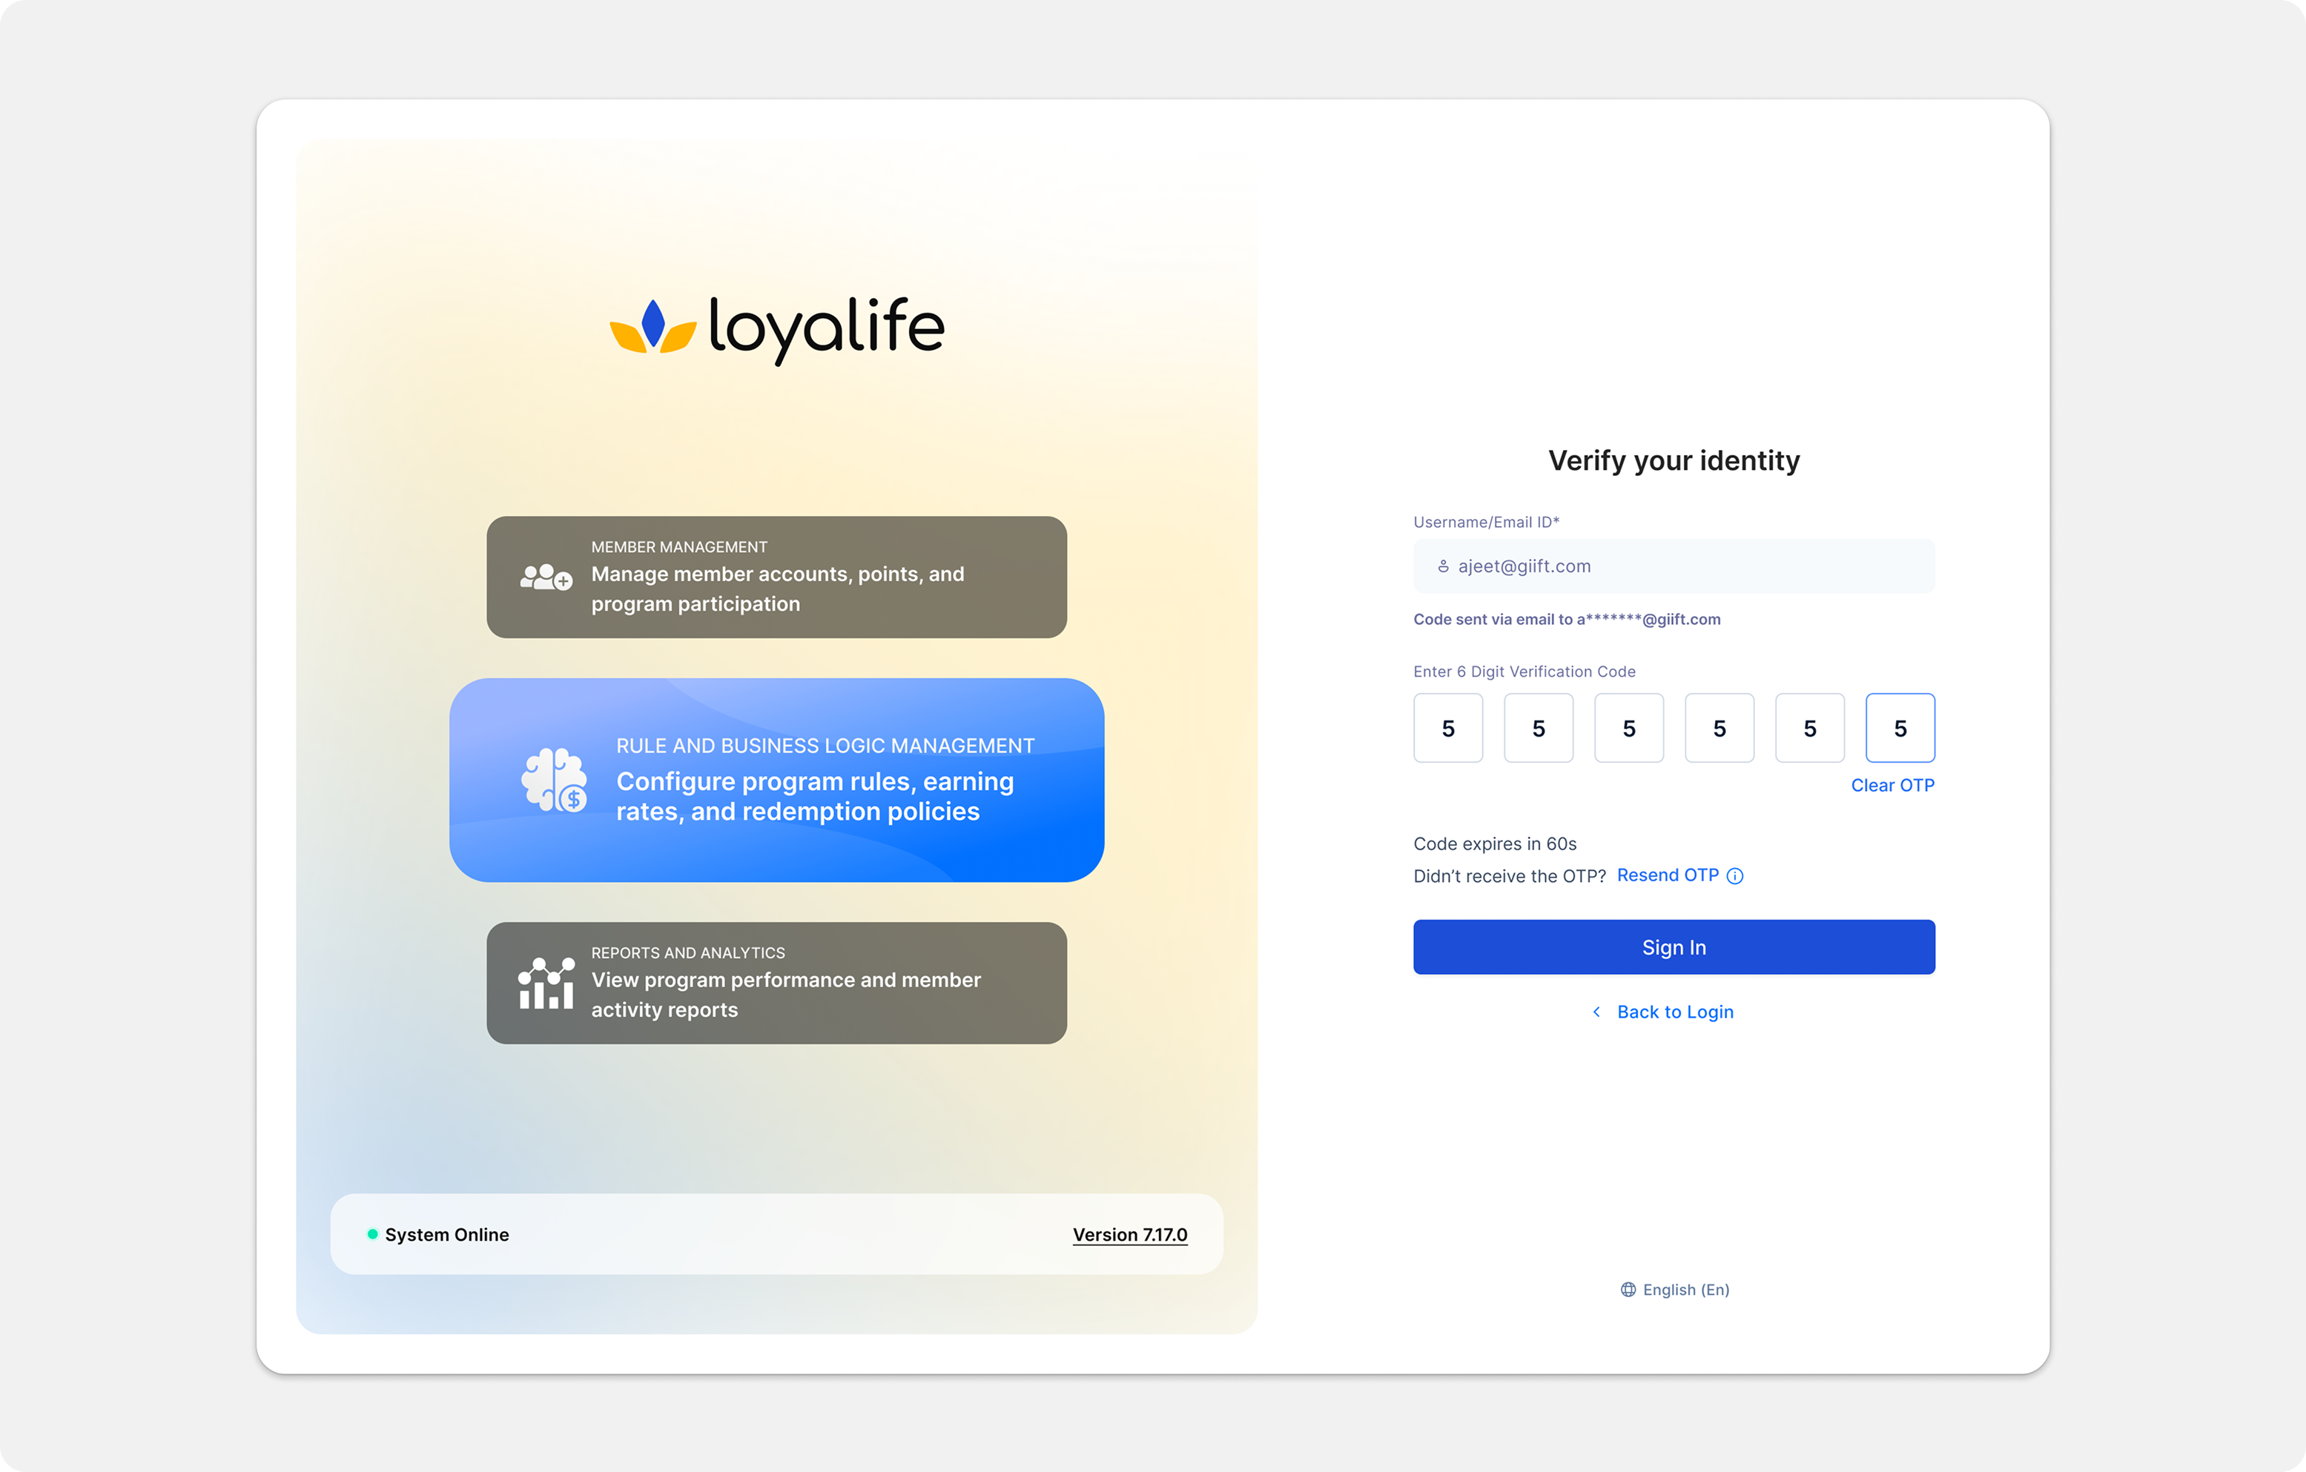Click the Clear OTP link
This screenshot has height=1472, width=2306.
(x=1892, y=785)
